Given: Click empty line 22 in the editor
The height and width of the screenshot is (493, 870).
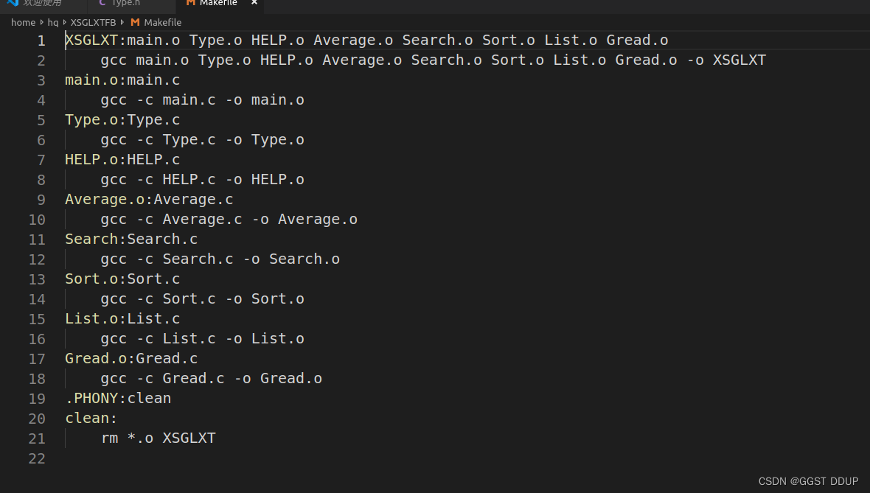Looking at the screenshot, I should click(466, 458).
